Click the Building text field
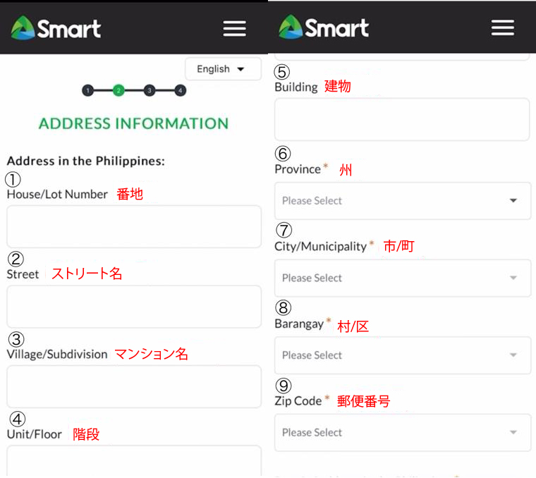Image resolution: width=536 pixels, height=478 pixels. click(x=402, y=119)
